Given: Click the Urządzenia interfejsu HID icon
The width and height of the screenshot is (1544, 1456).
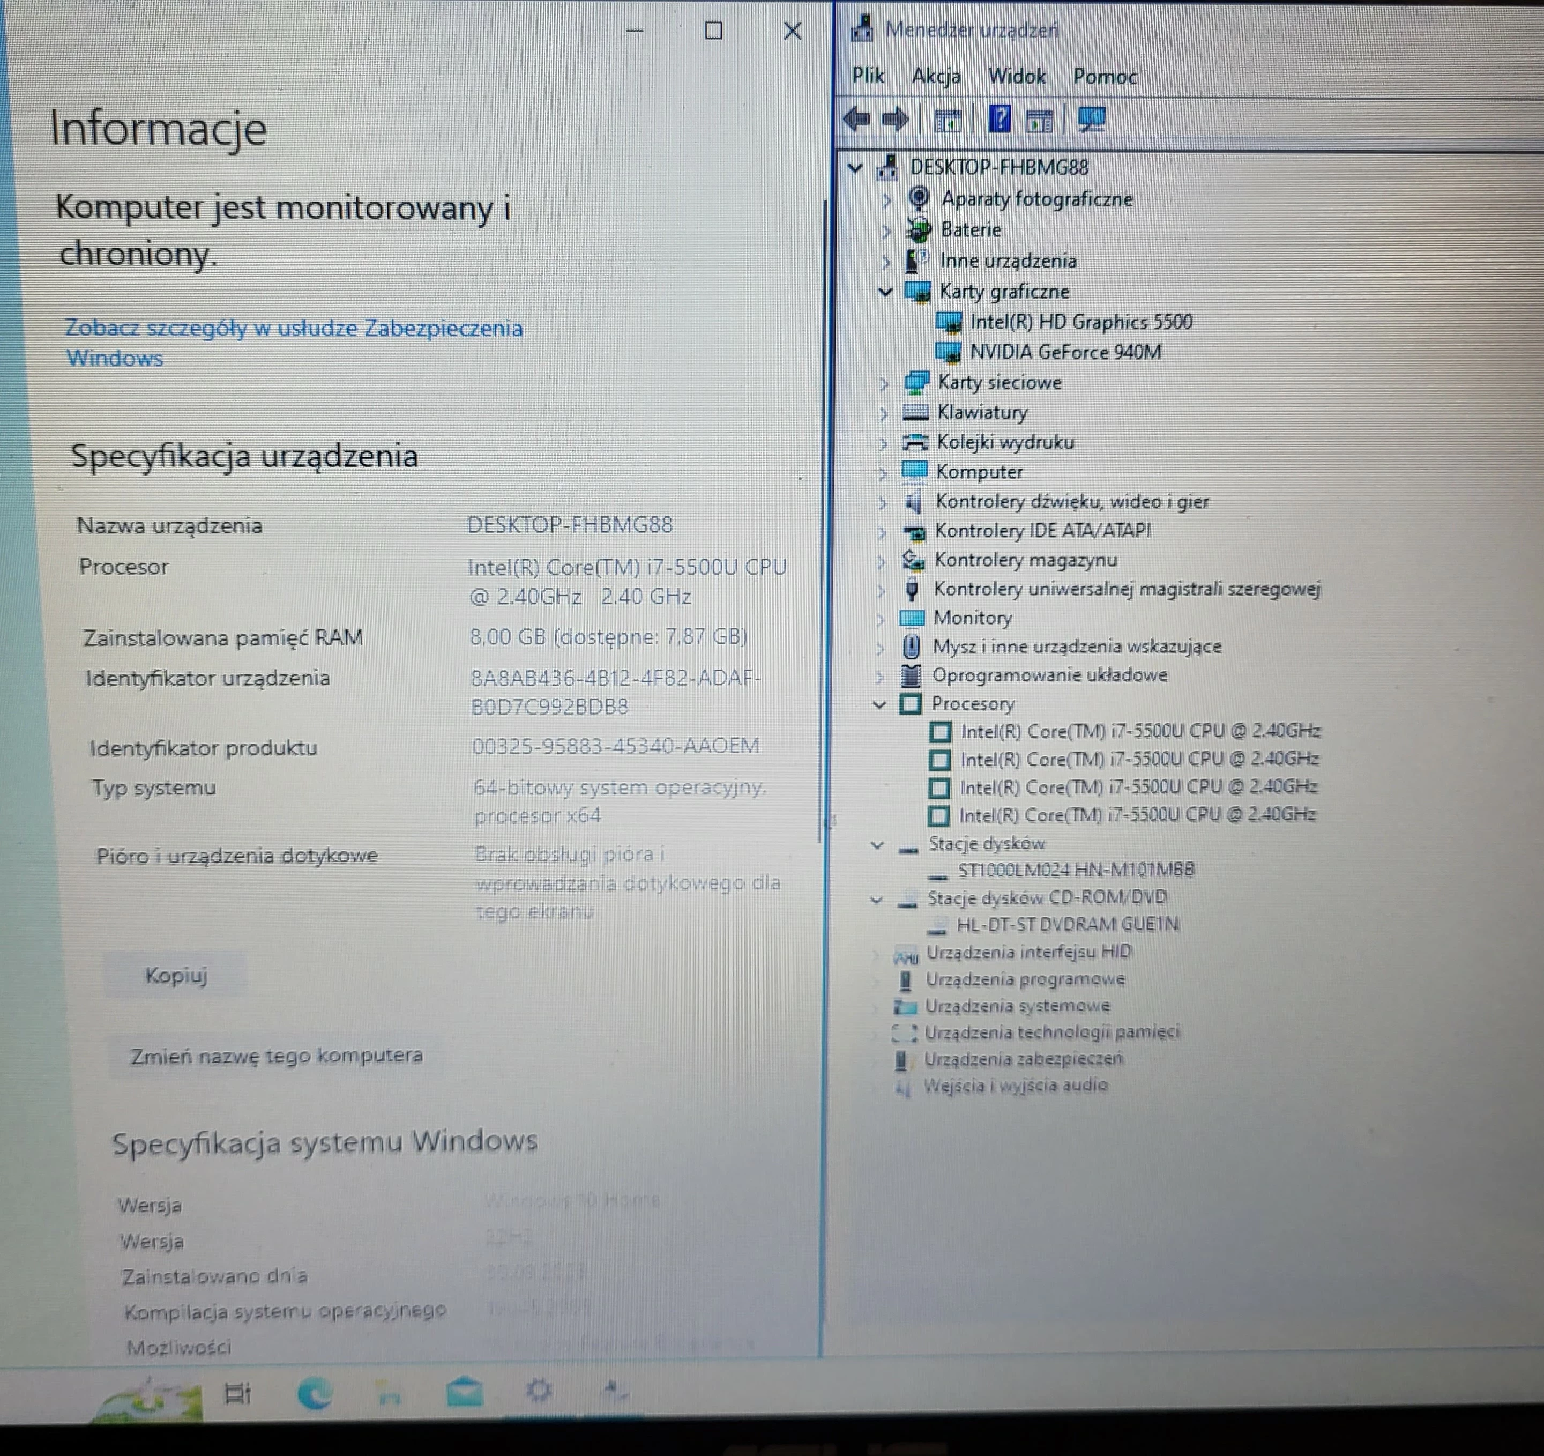Looking at the screenshot, I should (906, 956).
